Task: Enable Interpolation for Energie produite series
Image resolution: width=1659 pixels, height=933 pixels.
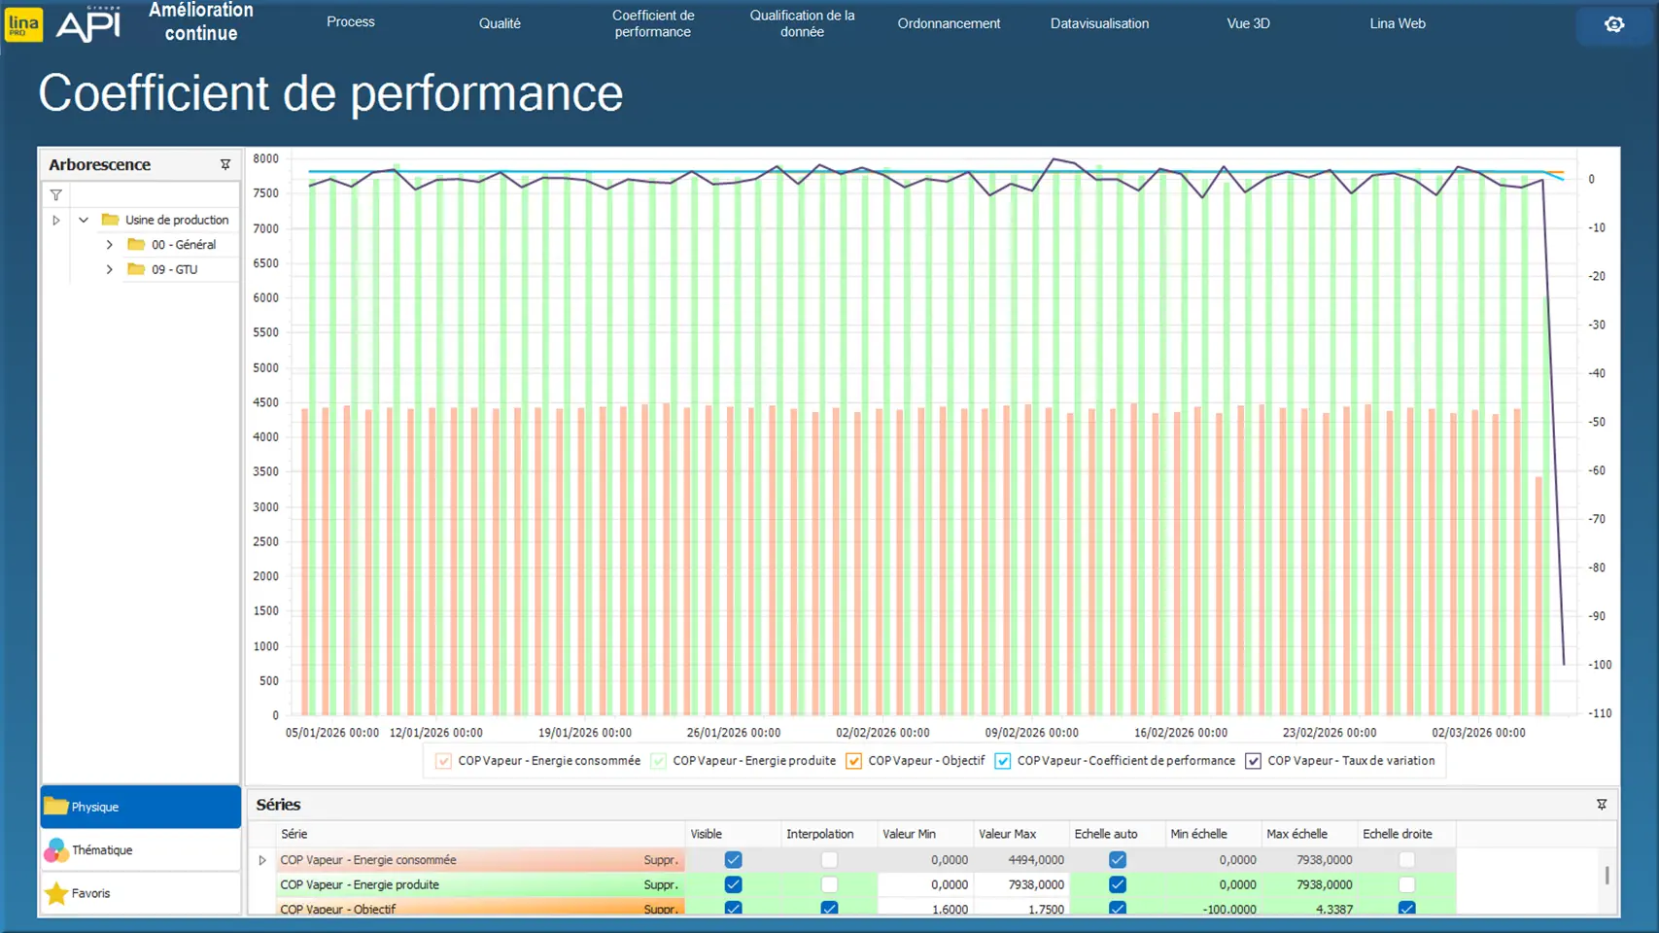Action: point(829,884)
